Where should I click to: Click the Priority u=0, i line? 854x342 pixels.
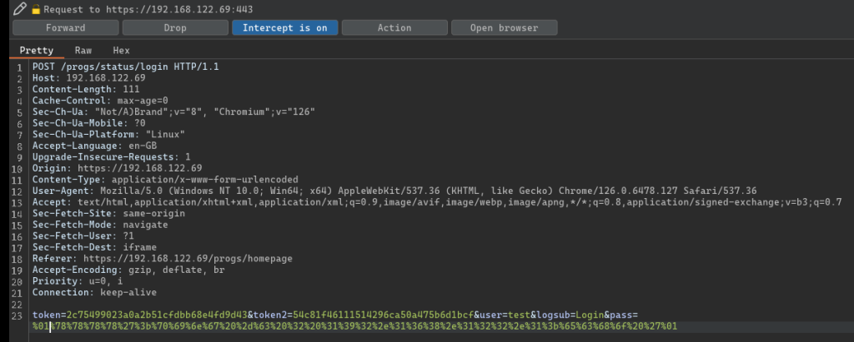(x=78, y=281)
